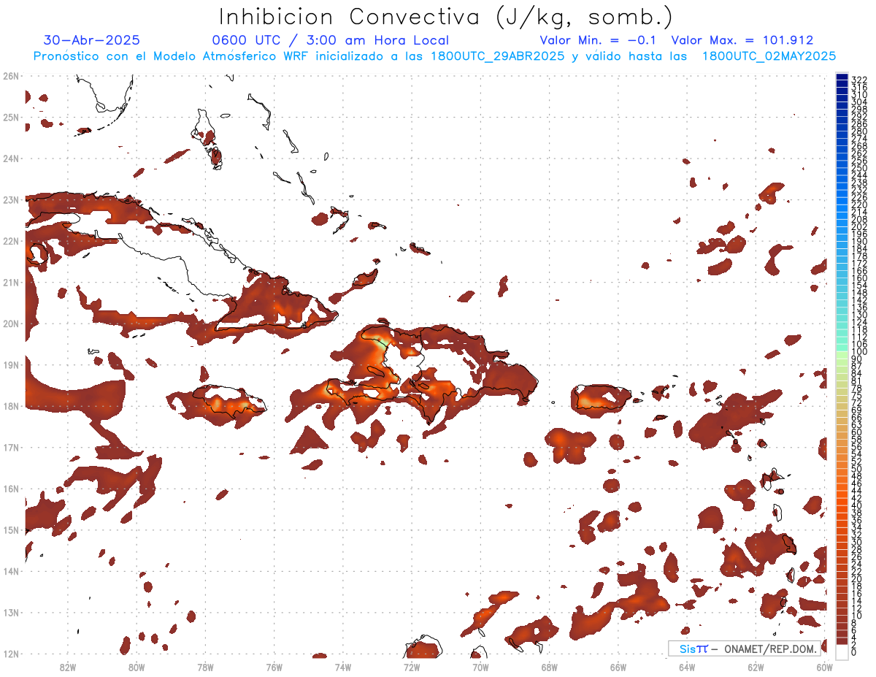Viewport: 876px width, 677px height.
Task: Click the 25N latitude label
Action: 11,118
